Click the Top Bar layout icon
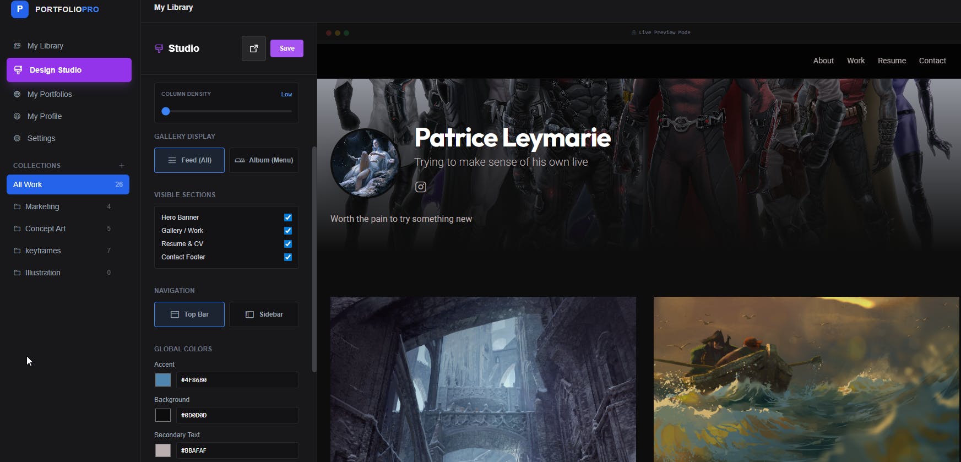The width and height of the screenshot is (961, 462). (x=175, y=314)
